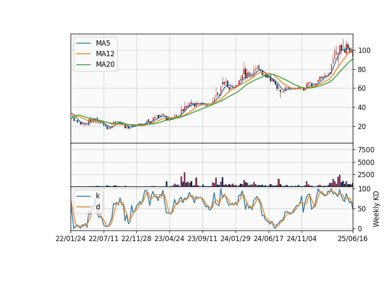
Task: Click the volume axis value 5000
Action: coord(366,162)
